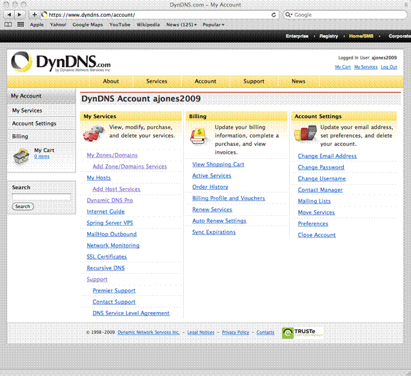Click the billing books icon

pos(198,136)
